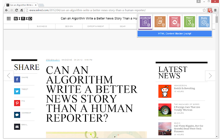
Task: Click the 04.24.12 date text
Action: click(x=78, y=60)
